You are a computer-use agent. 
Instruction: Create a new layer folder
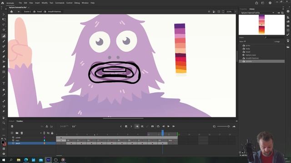(x=17, y=133)
